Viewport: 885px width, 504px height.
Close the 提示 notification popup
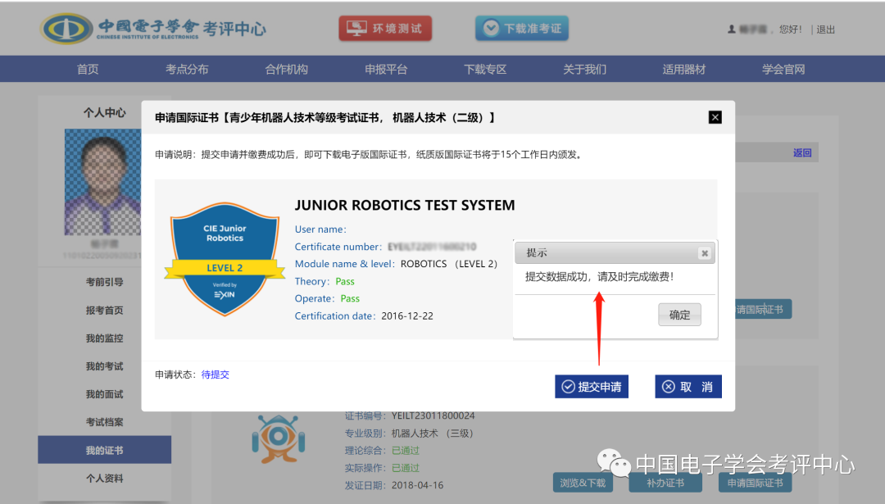pyautogui.click(x=705, y=252)
